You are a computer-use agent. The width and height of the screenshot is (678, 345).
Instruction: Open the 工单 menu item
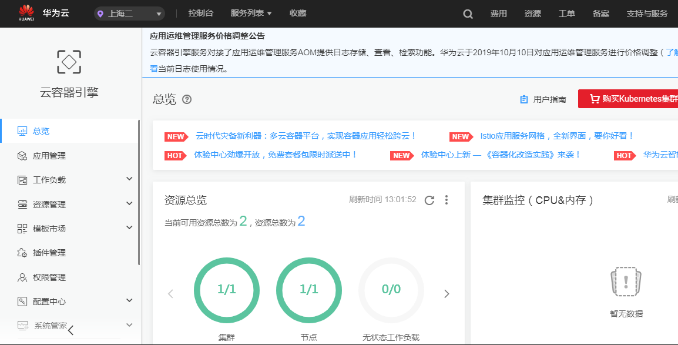click(566, 13)
